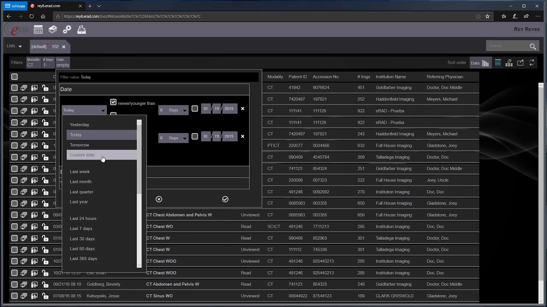The height and width of the screenshot is (307, 547).
Task: Open image viewer icon for accession 9076824 row
Action: [x=24, y=87]
